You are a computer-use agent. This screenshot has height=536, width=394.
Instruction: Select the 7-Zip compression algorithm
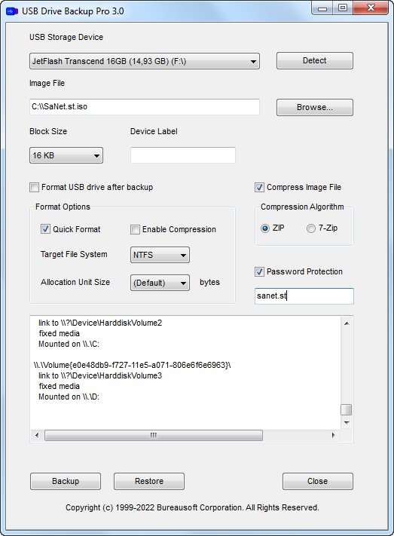(x=310, y=228)
